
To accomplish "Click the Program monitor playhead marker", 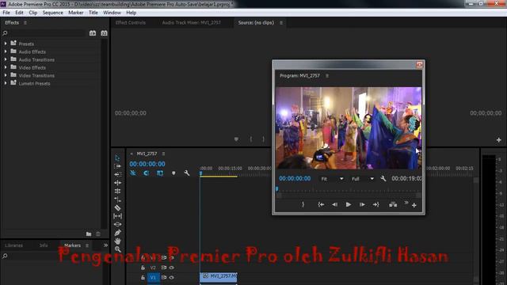I will [276, 189].
